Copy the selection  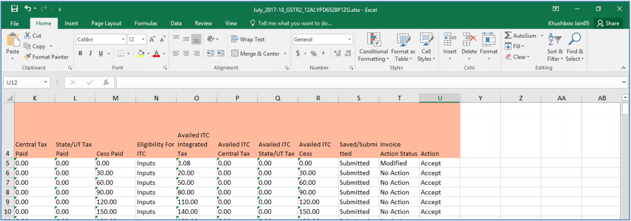(35, 46)
